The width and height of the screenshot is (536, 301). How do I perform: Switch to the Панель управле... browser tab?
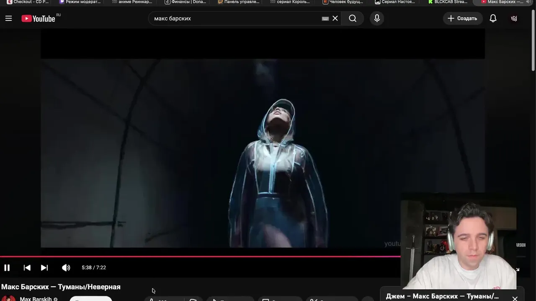click(239, 2)
